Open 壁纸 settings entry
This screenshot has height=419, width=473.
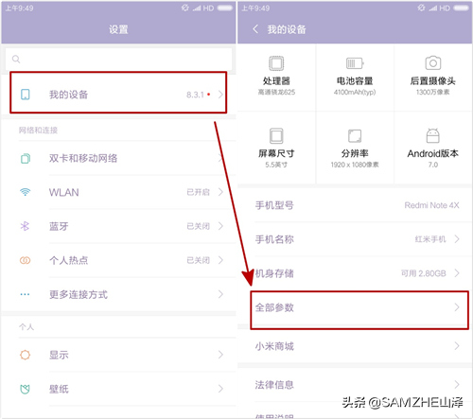tap(118, 389)
